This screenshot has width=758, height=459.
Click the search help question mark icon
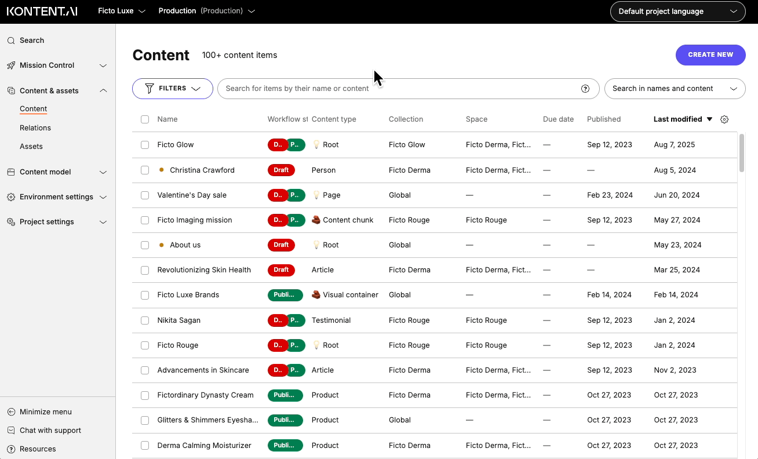(585, 89)
